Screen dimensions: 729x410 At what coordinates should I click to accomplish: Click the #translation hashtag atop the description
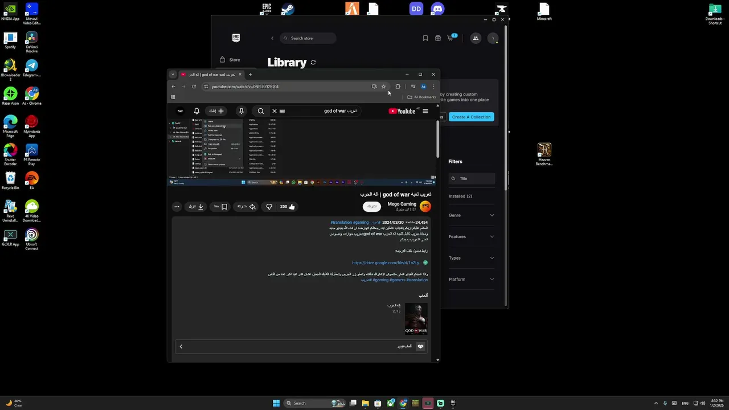pyautogui.click(x=341, y=223)
